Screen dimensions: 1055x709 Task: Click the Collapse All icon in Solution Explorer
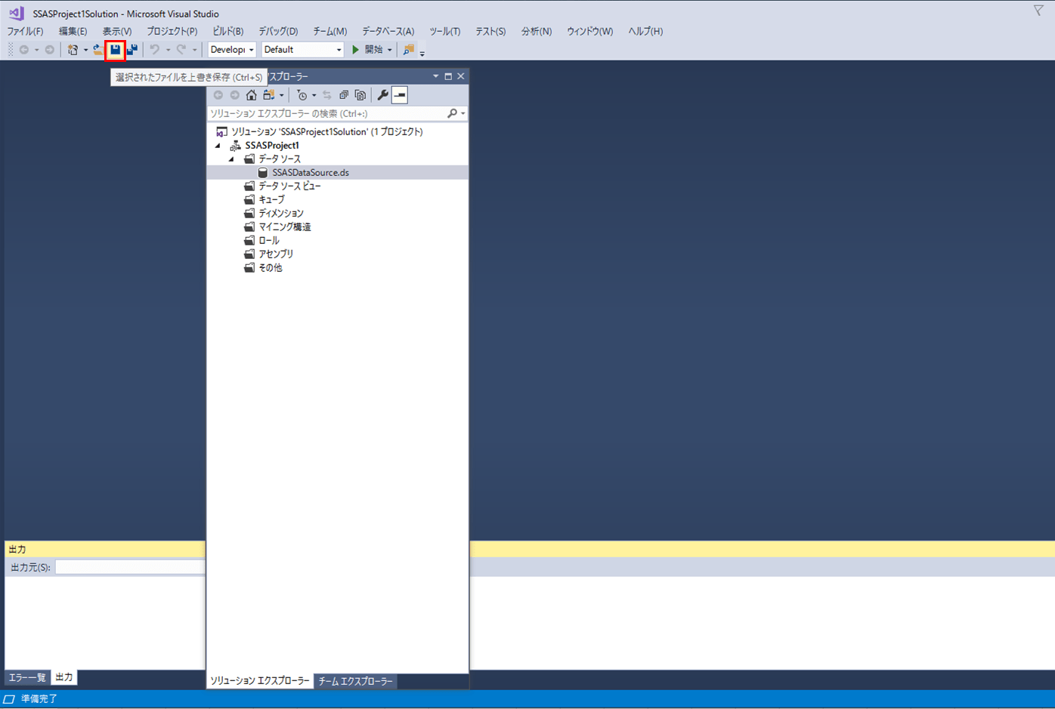(344, 95)
